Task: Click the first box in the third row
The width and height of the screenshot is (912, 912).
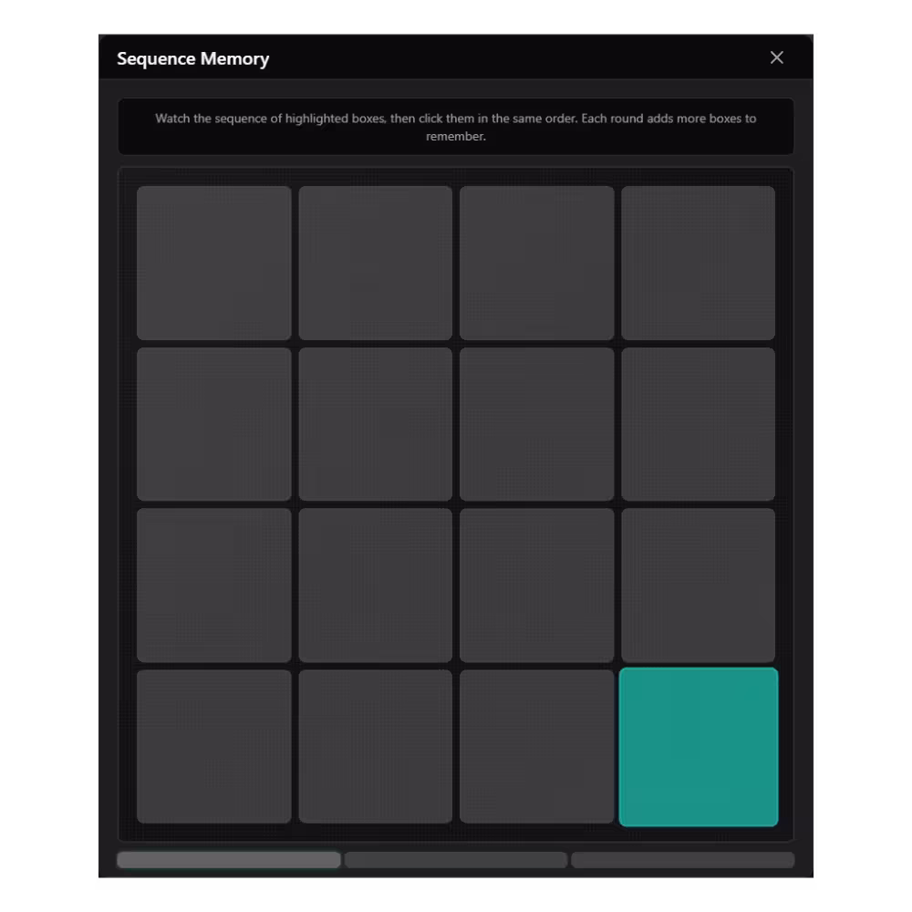Action: point(213,586)
